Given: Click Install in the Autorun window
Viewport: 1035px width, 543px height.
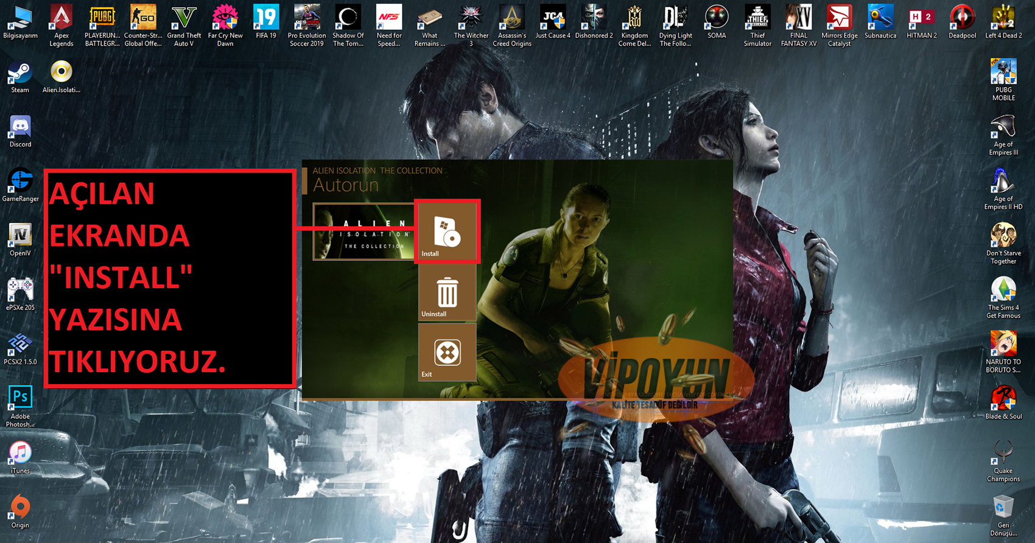Looking at the screenshot, I should pos(447,232).
